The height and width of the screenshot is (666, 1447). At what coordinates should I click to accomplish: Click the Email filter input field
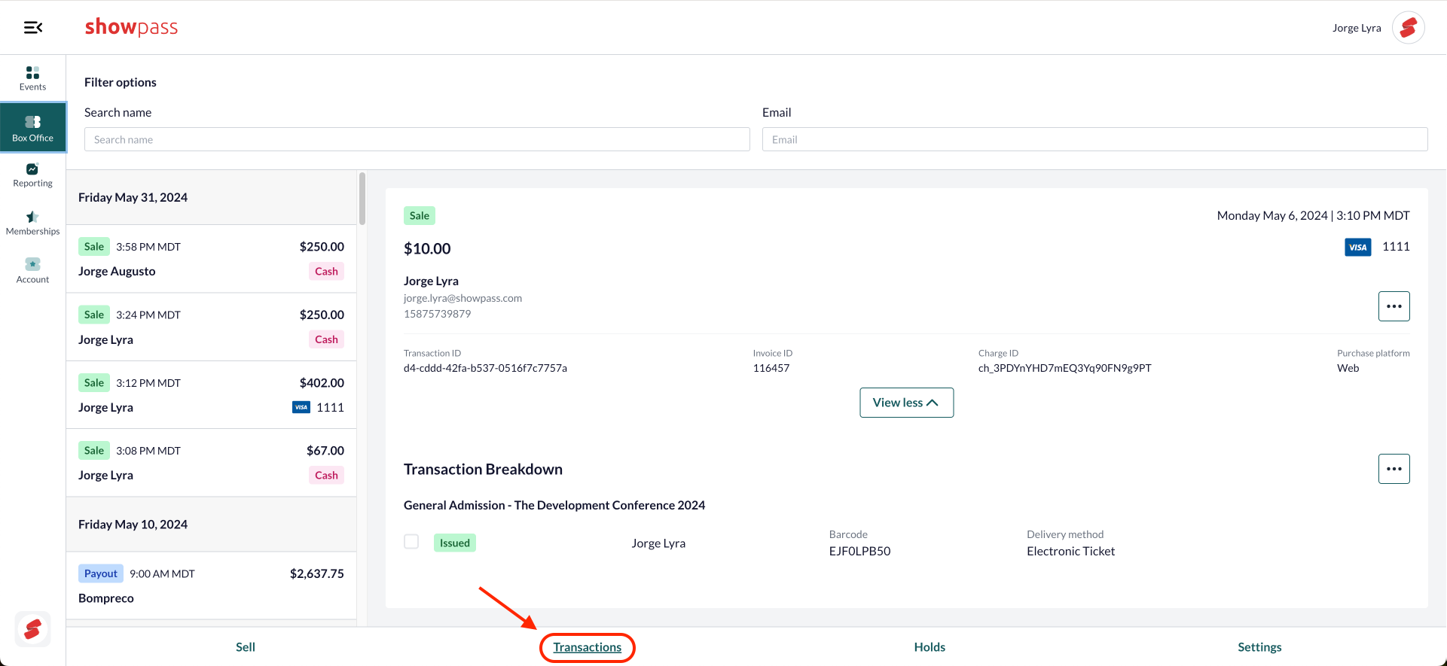pos(1095,139)
